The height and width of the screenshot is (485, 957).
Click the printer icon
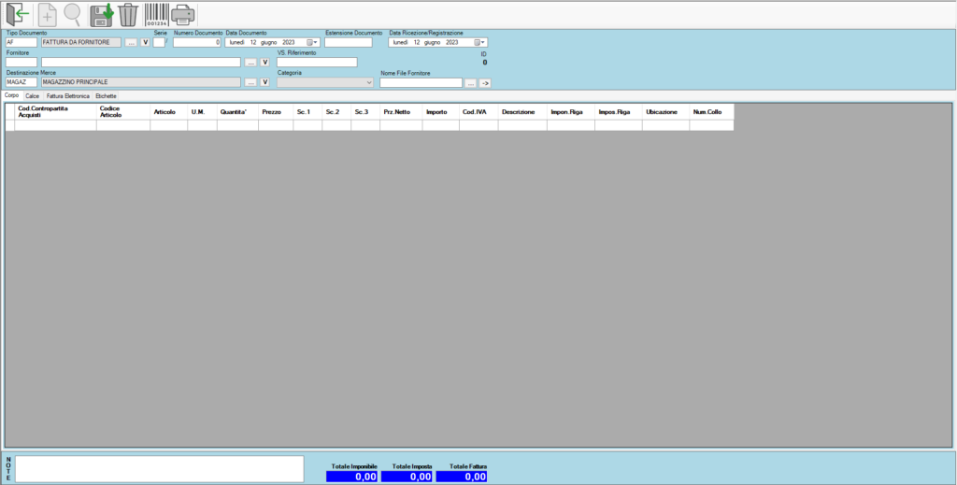tap(183, 14)
